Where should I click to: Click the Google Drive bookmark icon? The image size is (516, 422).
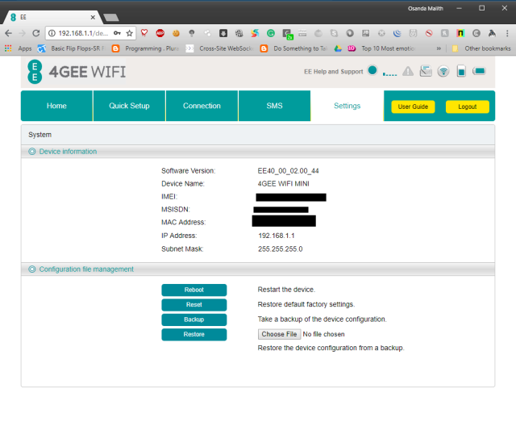[338, 48]
